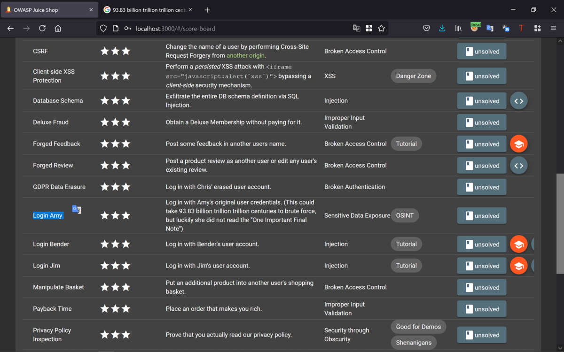The image size is (564, 352).
Task: Click the Danger Zone tag chip
Action: point(414,76)
